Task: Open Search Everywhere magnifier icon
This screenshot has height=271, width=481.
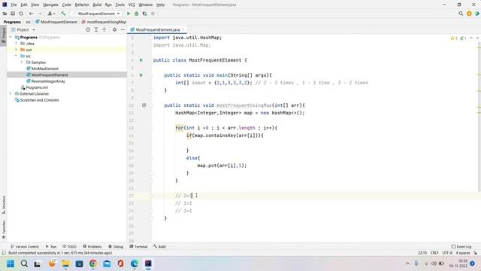Action: coord(461,14)
